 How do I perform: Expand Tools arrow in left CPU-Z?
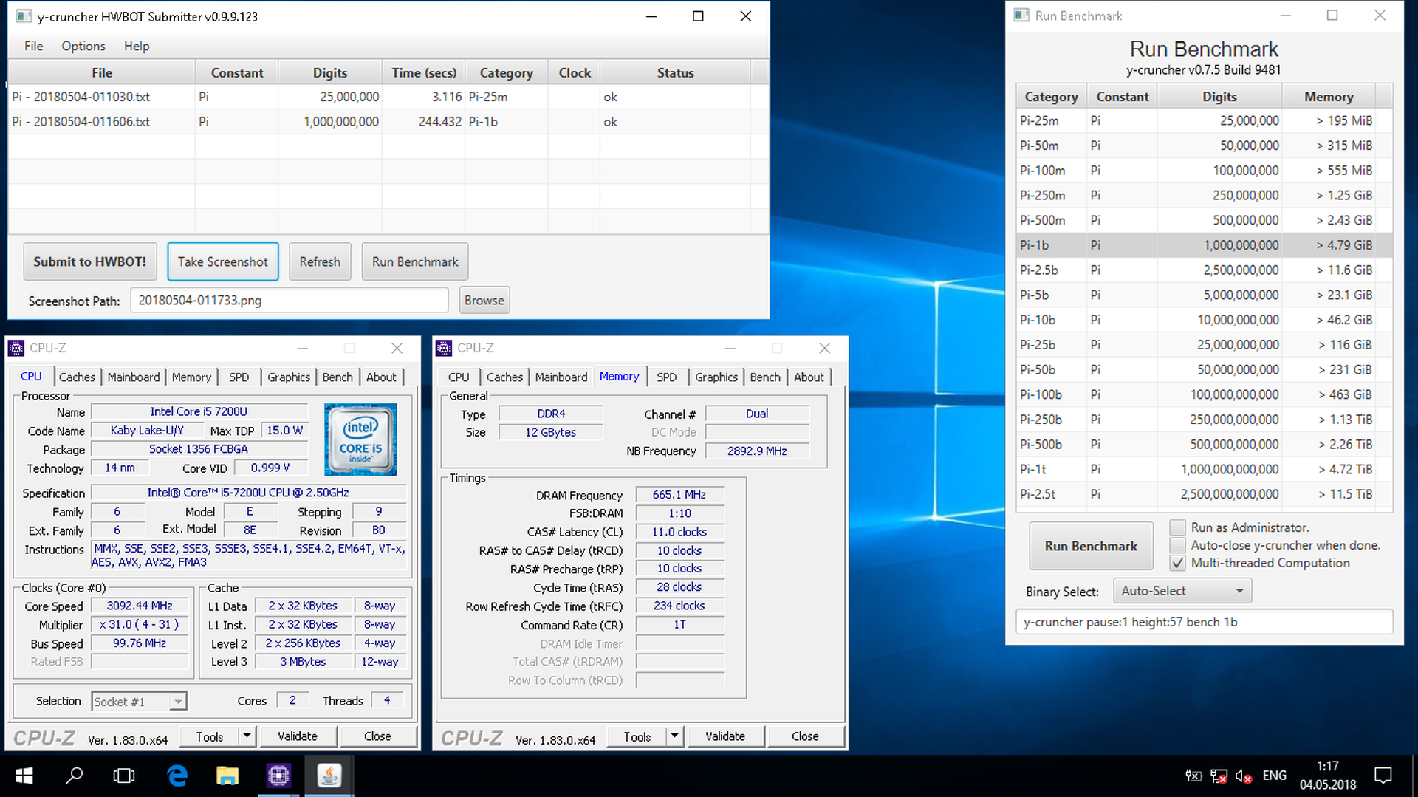[247, 736]
